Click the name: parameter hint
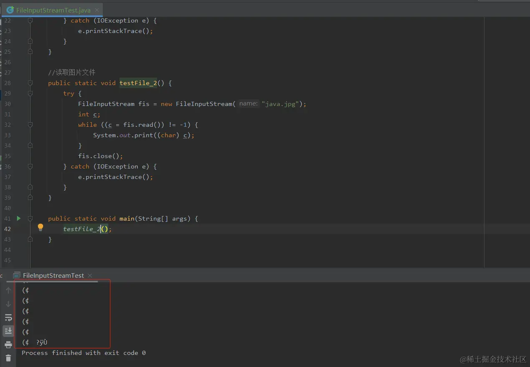The width and height of the screenshot is (530, 367). coord(249,104)
